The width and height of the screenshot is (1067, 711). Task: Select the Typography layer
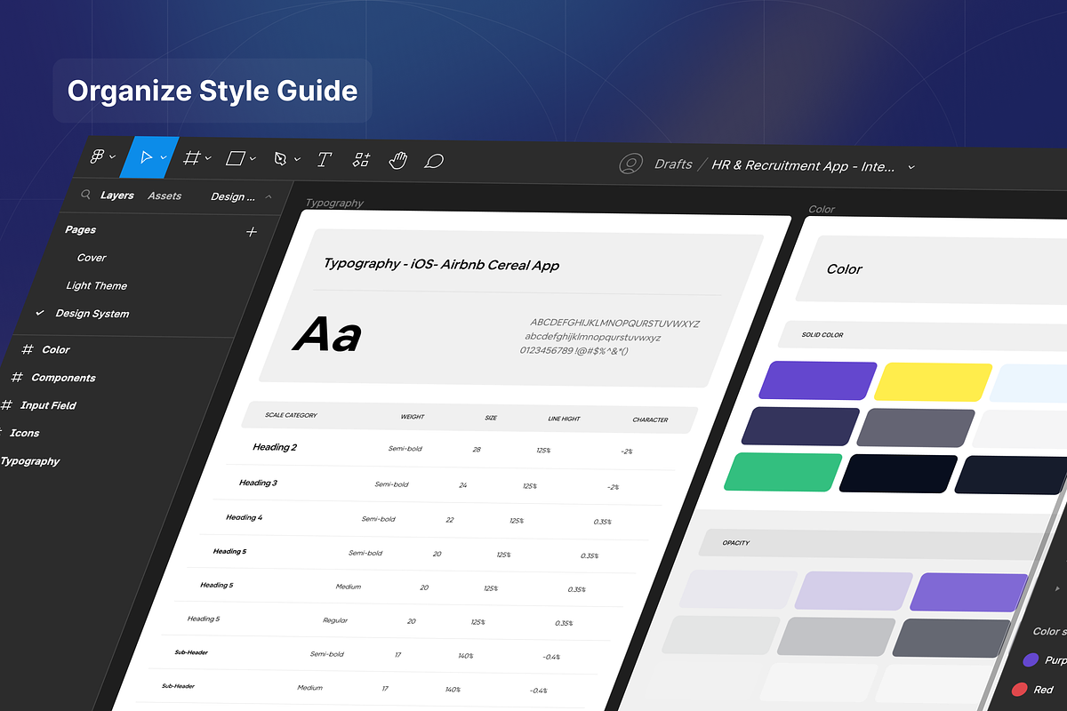point(29,461)
